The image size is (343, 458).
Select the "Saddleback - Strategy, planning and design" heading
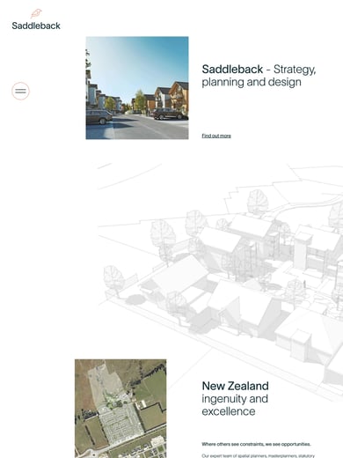pyautogui.click(x=259, y=76)
